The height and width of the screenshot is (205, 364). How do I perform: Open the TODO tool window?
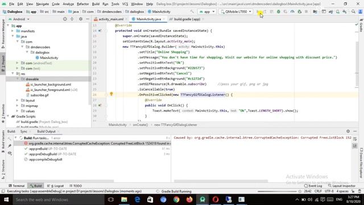76,186
